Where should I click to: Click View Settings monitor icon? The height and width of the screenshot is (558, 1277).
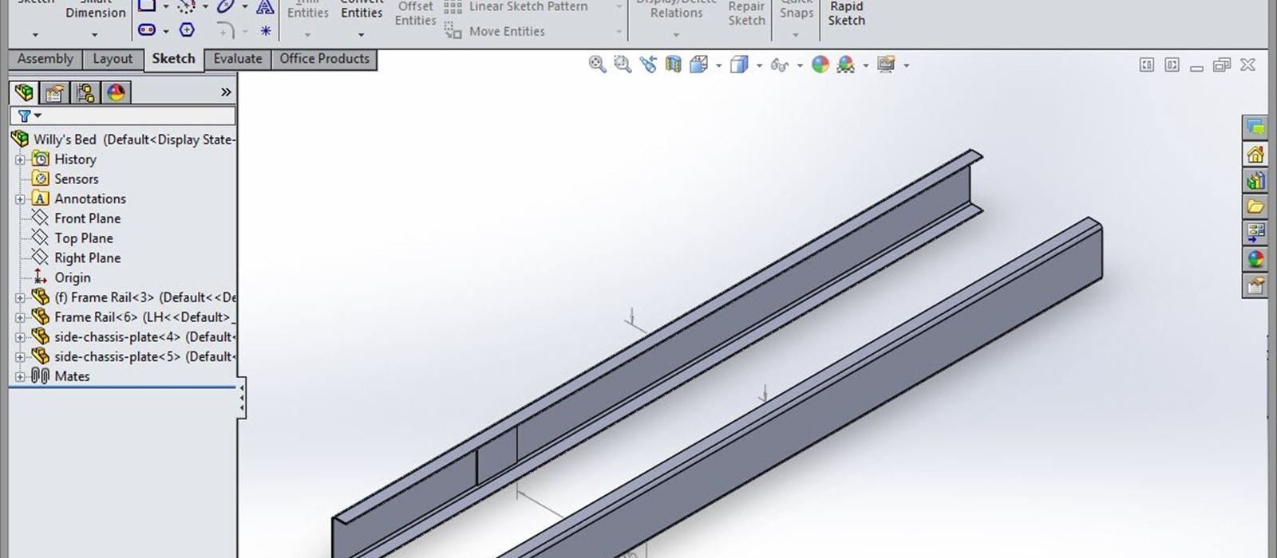(886, 65)
